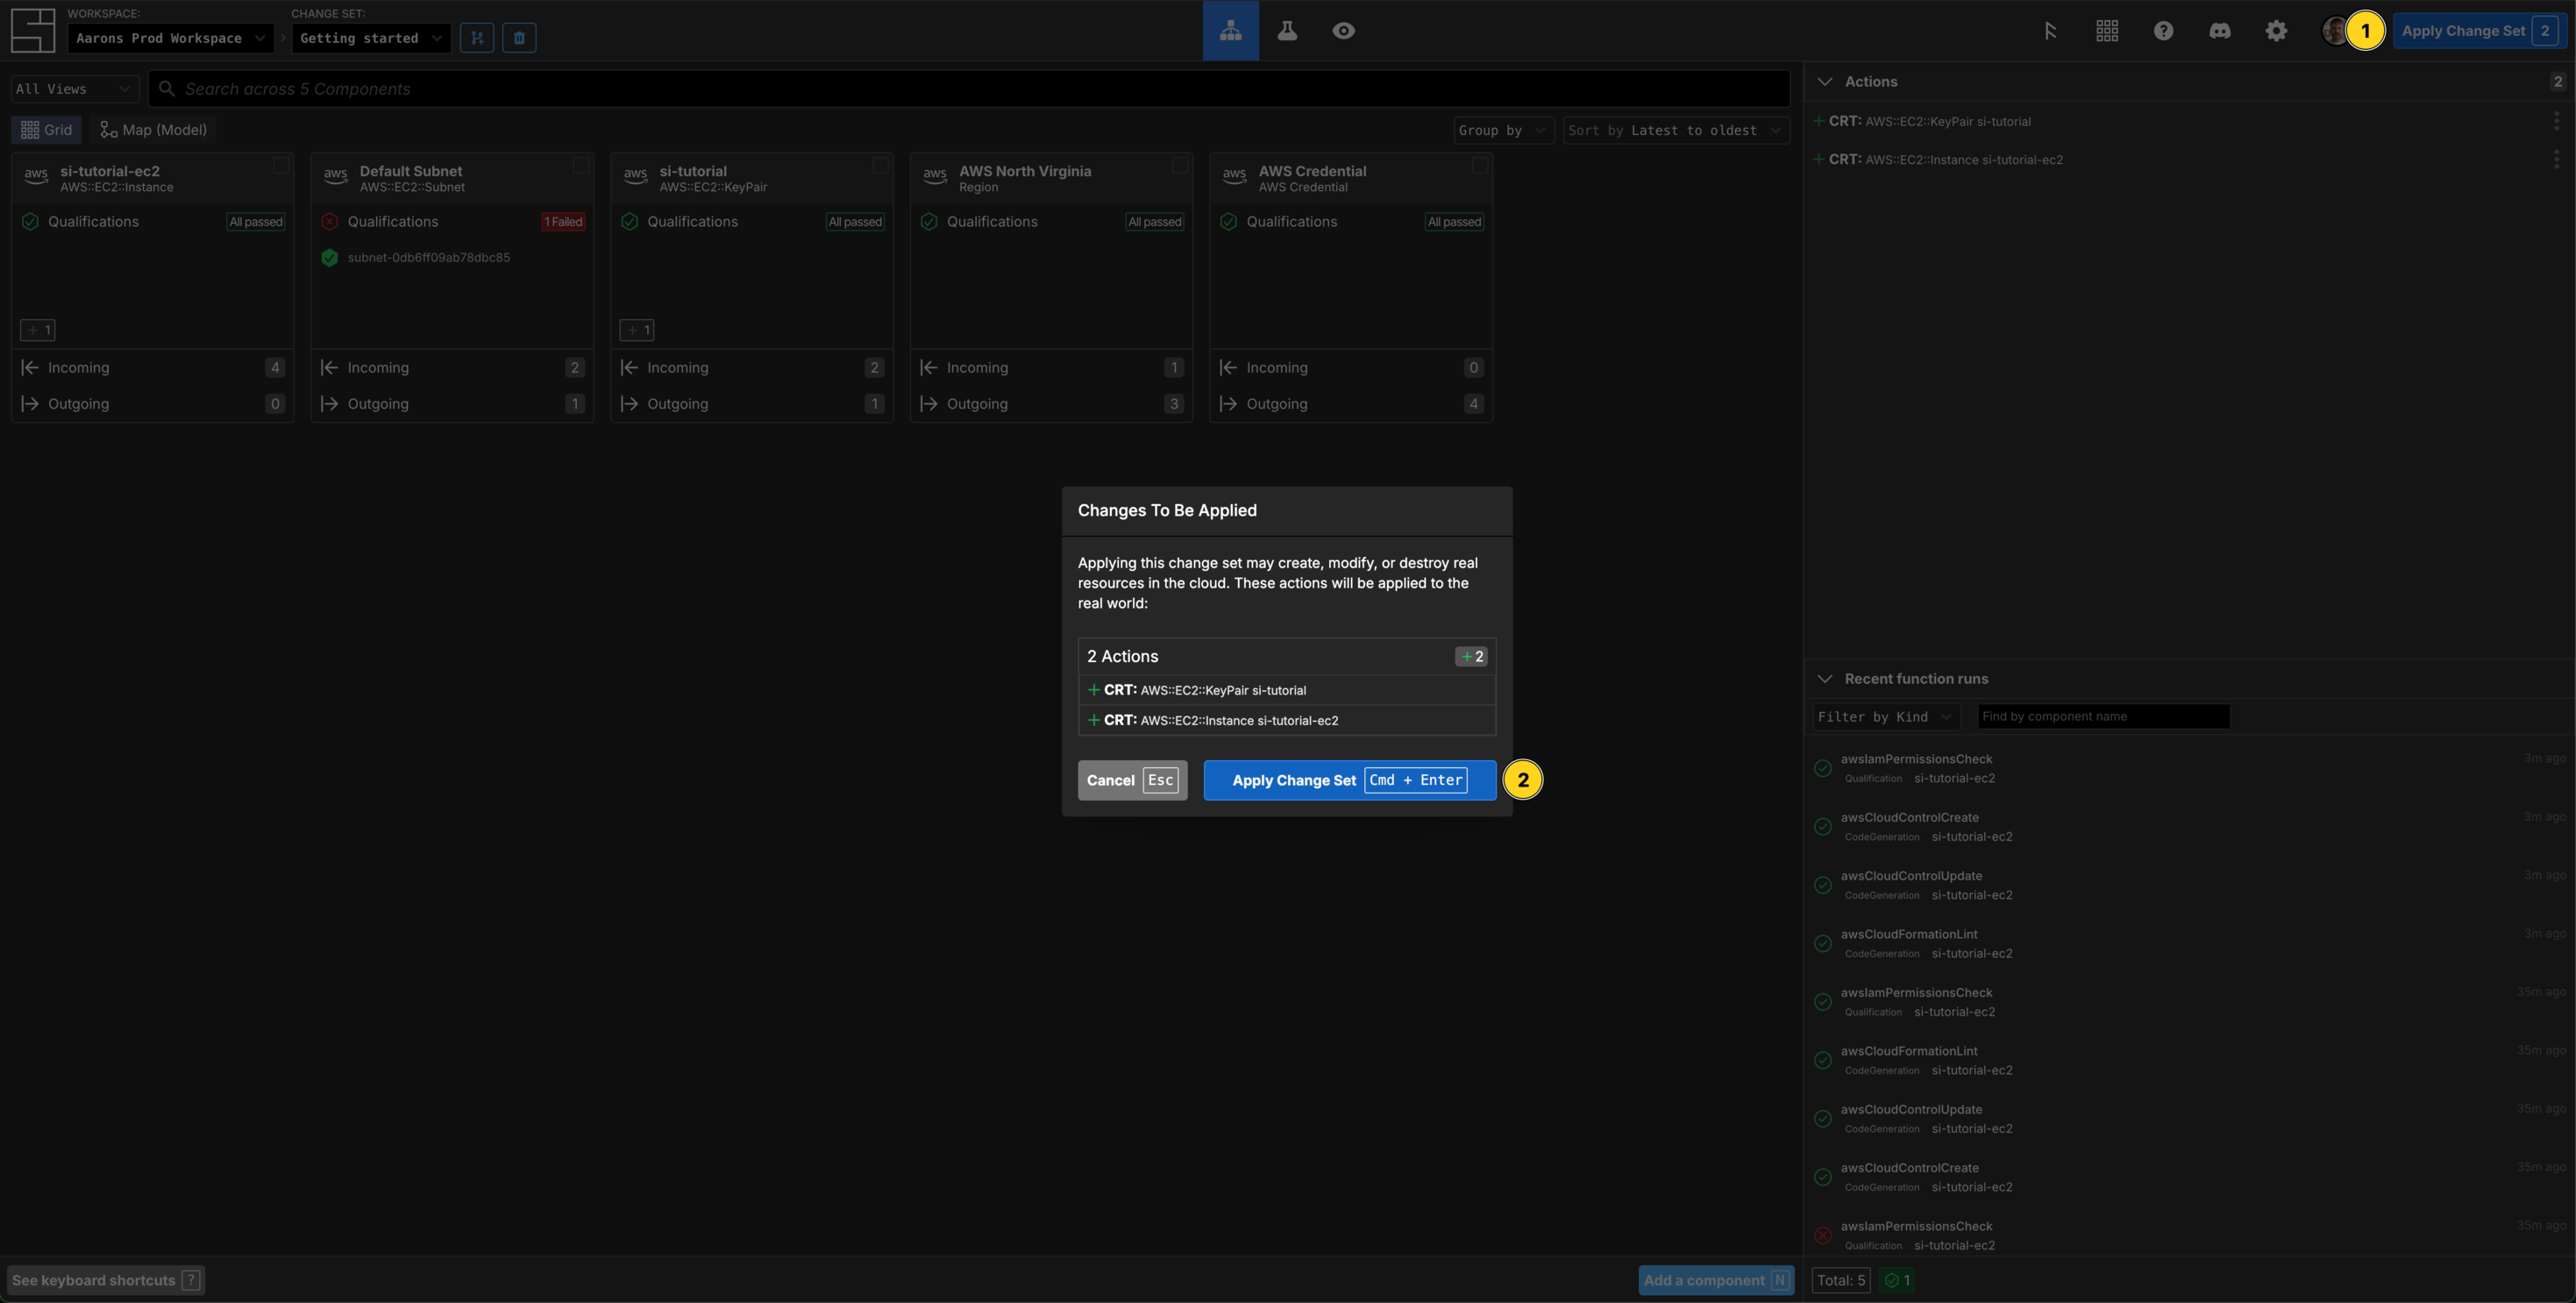
Task: Open the Workspace dropdown Aarons Prod Workspace
Action: (x=170, y=38)
